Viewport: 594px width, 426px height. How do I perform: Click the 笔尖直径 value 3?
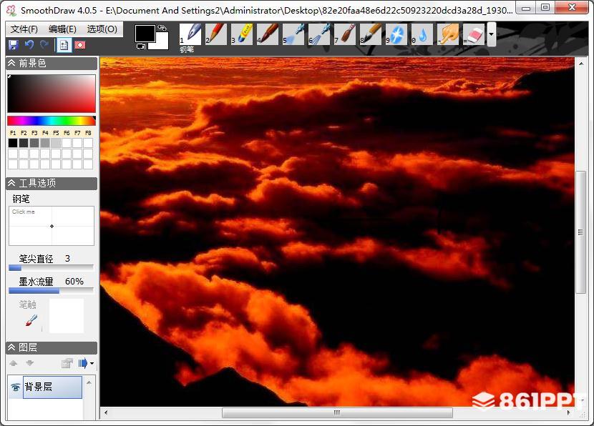(x=67, y=259)
